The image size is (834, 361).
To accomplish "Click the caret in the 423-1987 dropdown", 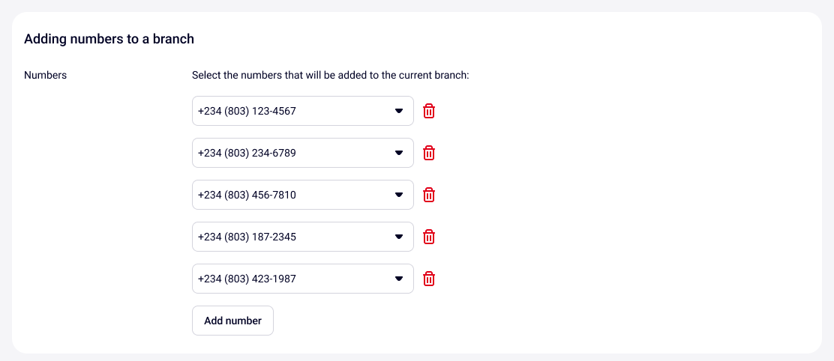I will coord(399,279).
